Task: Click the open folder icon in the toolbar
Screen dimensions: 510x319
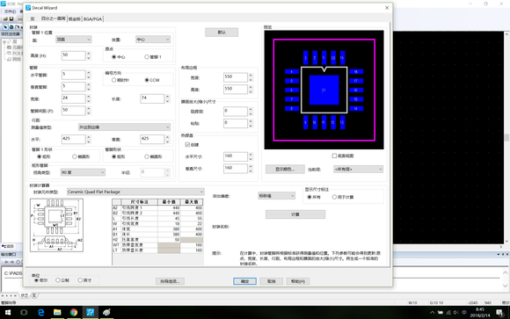Action: tap(5, 19)
